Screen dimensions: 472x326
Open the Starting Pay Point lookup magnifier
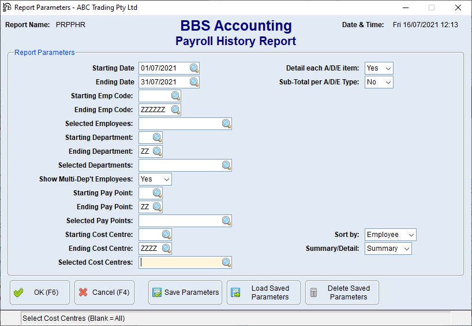pos(157,193)
